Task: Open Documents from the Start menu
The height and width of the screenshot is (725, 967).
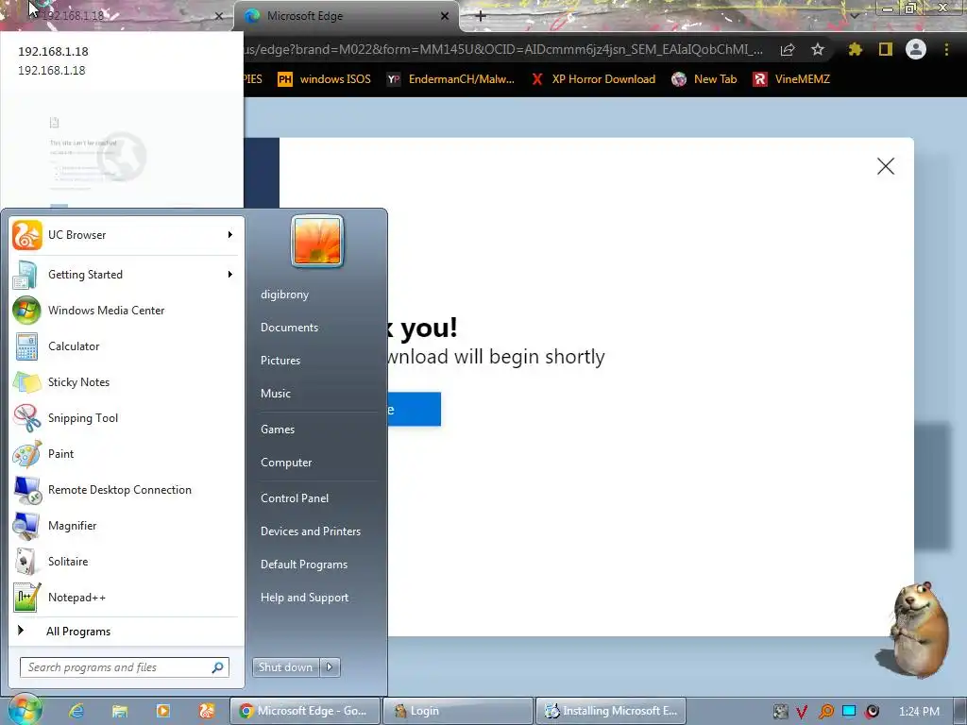Action: click(x=289, y=328)
